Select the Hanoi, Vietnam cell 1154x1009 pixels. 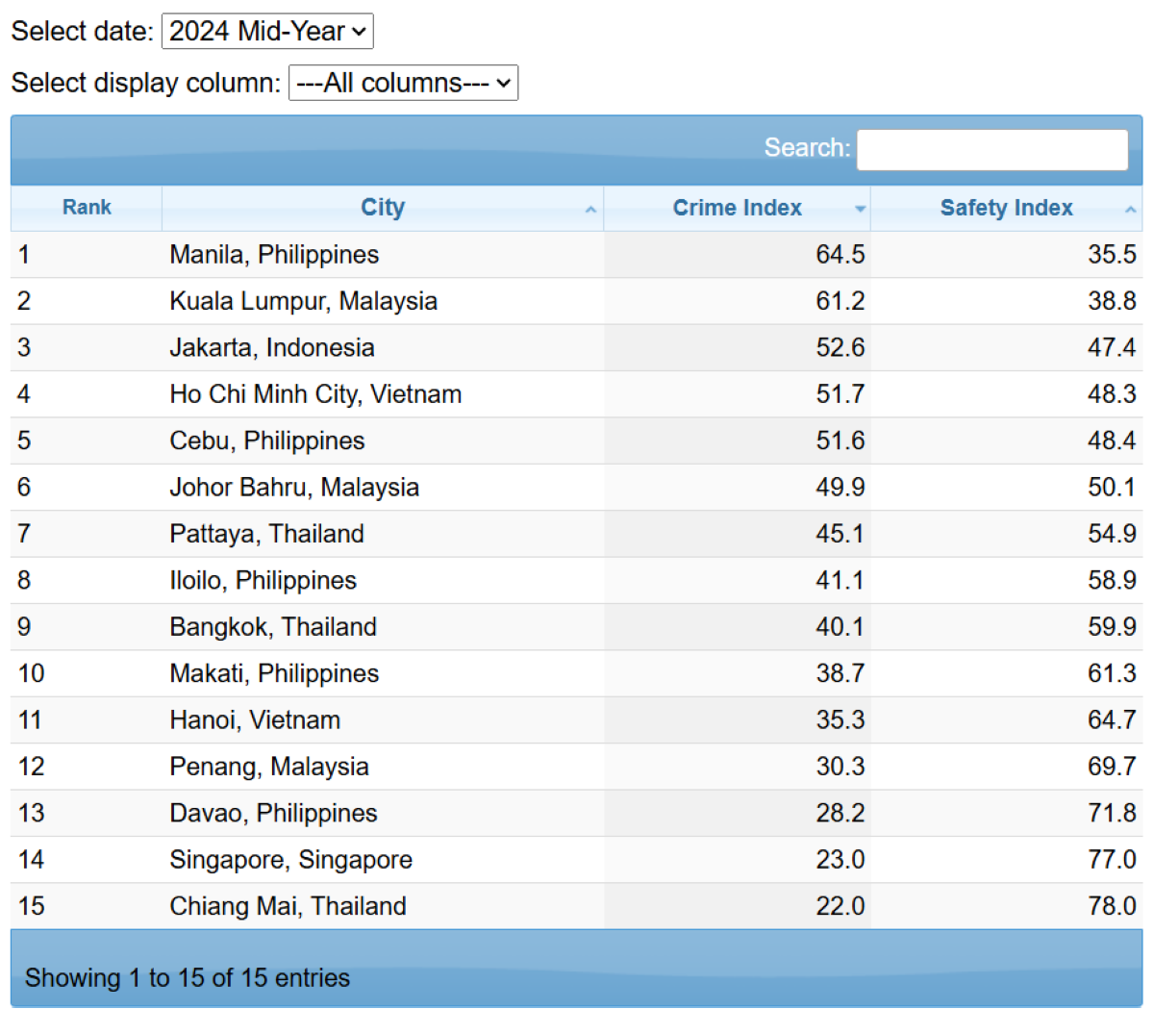pyautogui.click(x=383, y=719)
